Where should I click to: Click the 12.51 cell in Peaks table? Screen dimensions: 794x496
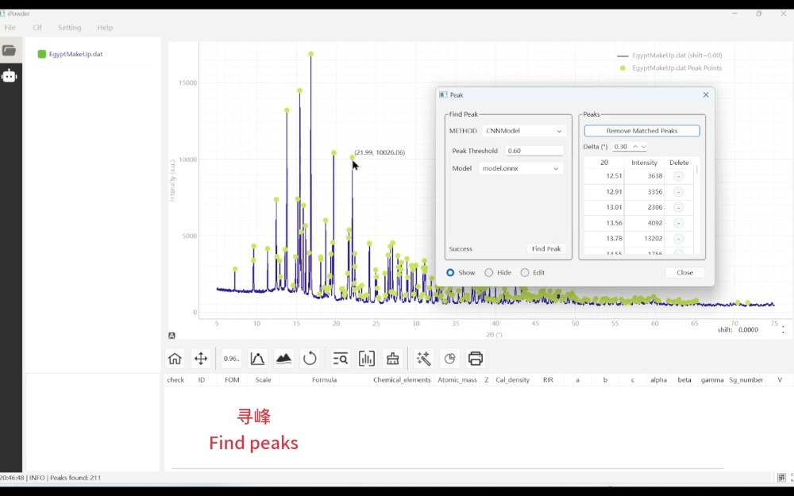604,176
